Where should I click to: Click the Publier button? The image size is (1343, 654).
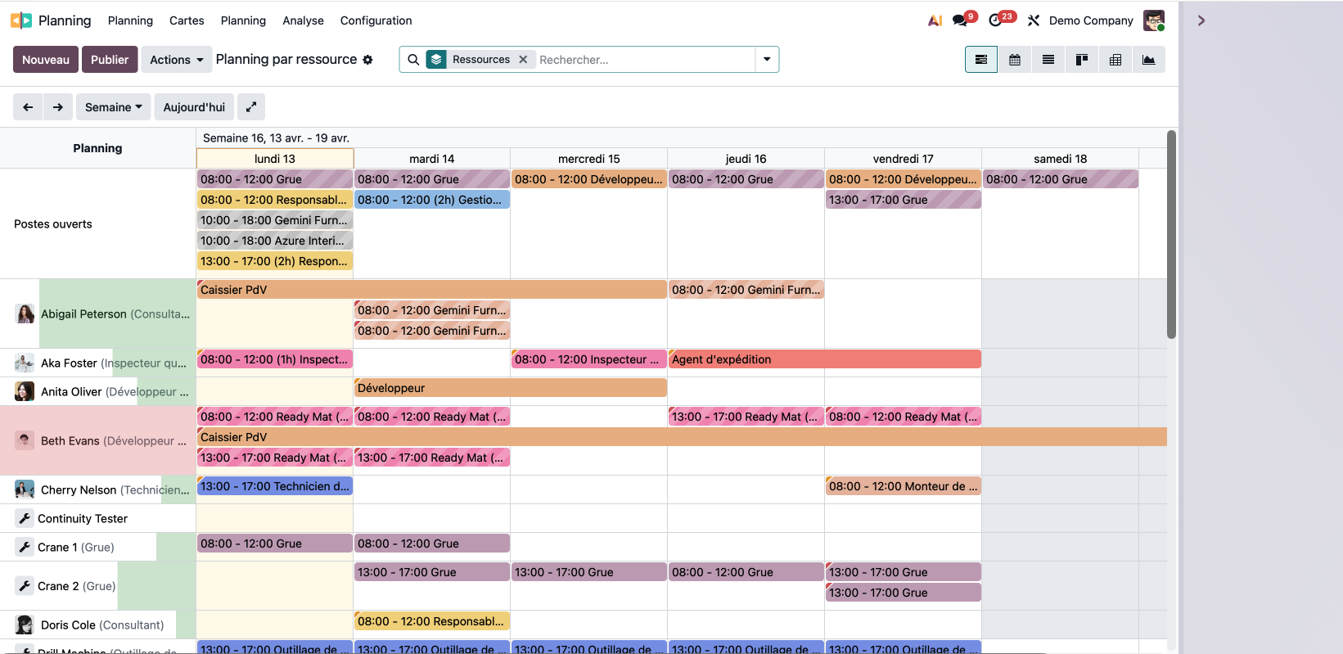[110, 60]
